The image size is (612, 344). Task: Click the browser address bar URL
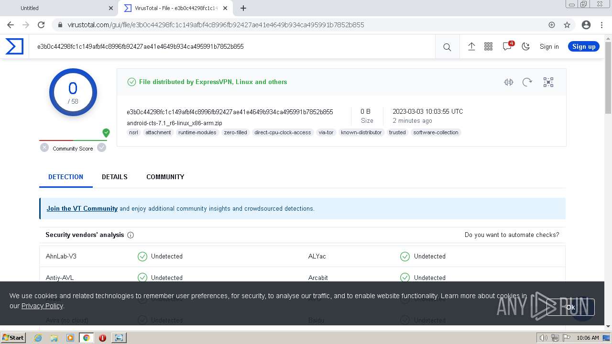pyautogui.click(x=216, y=25)
